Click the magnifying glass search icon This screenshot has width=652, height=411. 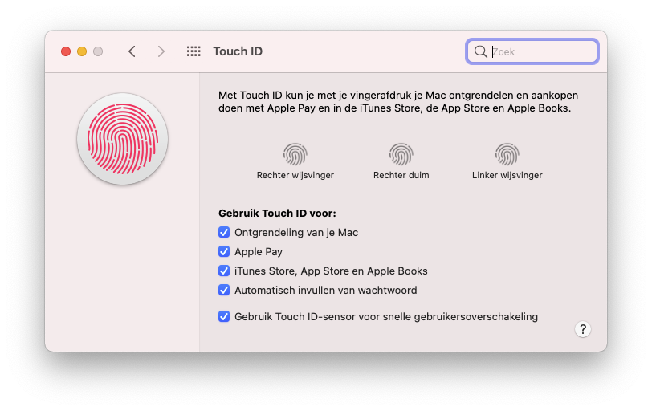(481, 51)
